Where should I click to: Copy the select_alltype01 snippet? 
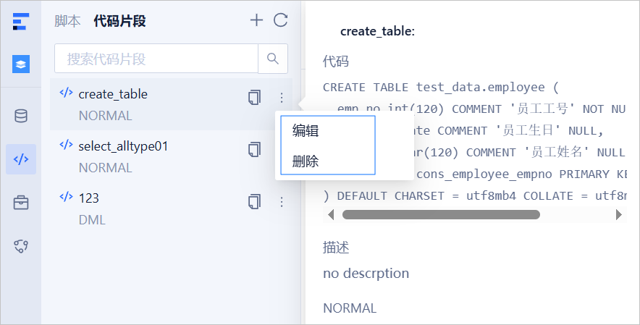pyautogui.click(x=254, y=149)
